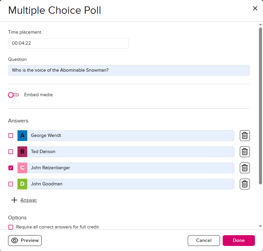Click the green letter D badge
The width and height of the screenshot is (263, 251).
(x=22, y=184)
